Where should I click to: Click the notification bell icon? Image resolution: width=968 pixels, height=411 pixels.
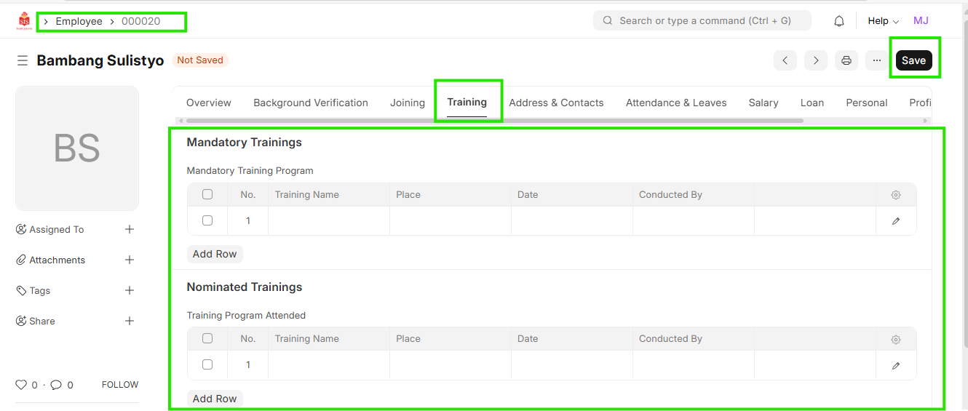click(839, 21)
